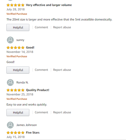Click star rating next to "Quality Product!"

pyautogui.click(x=15, y=90)
